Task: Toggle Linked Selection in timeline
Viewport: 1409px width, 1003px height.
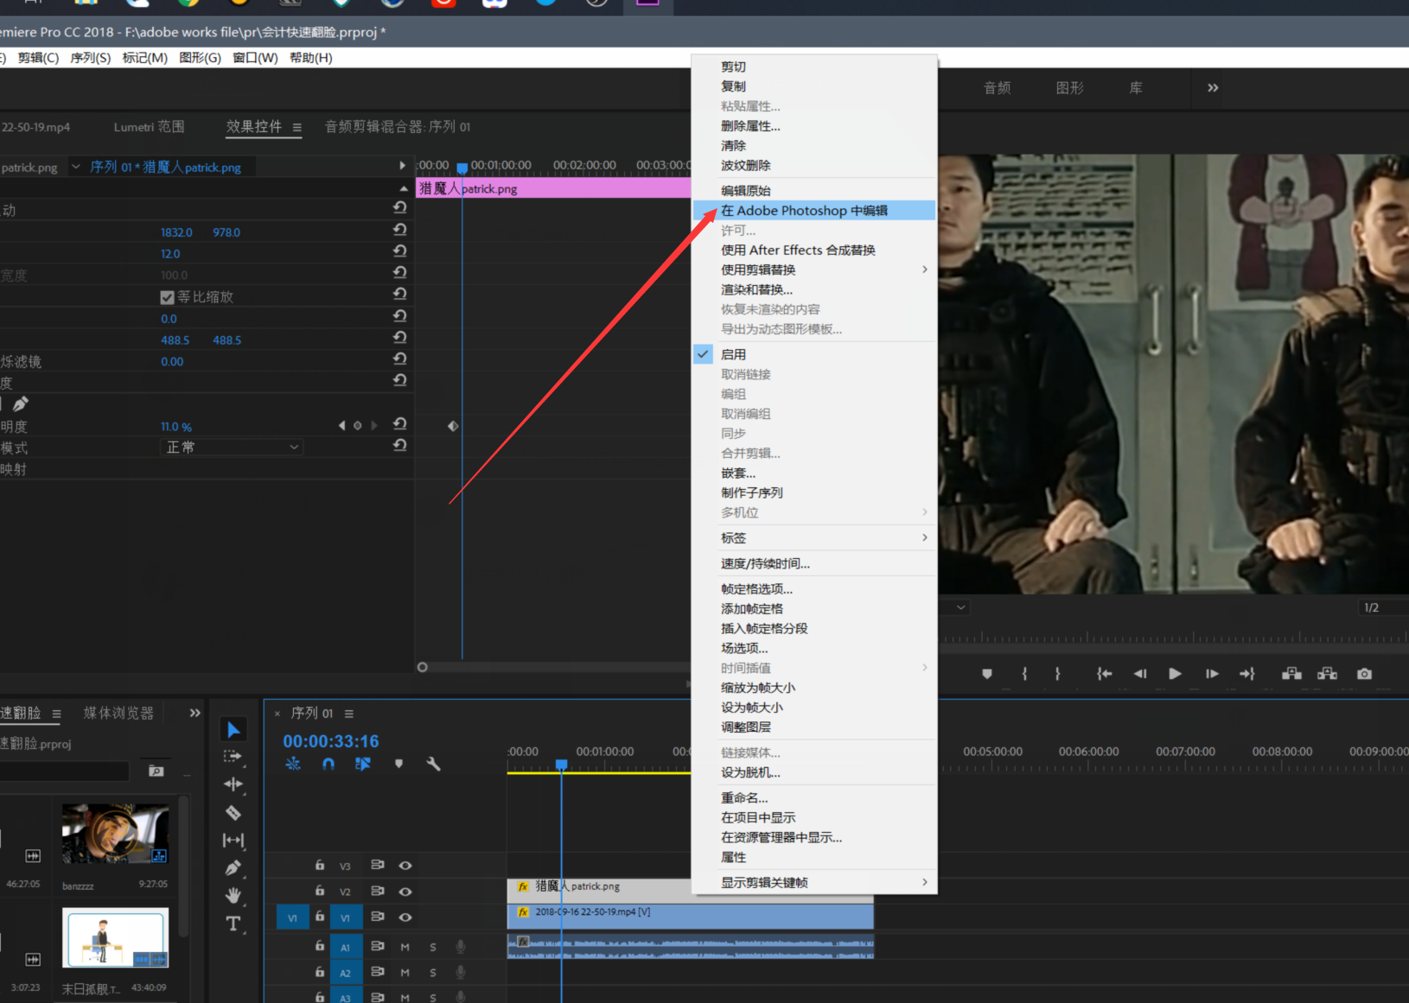Action: click(363, 764)
